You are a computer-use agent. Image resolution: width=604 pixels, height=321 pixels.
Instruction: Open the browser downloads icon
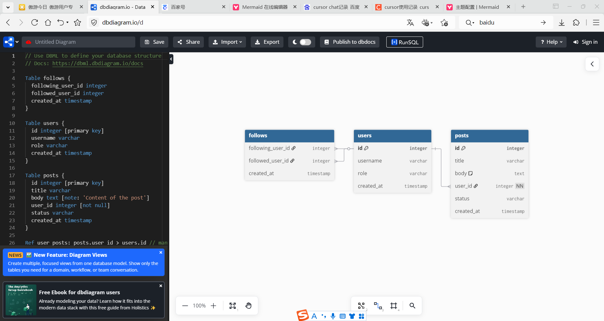click(562, 23)
